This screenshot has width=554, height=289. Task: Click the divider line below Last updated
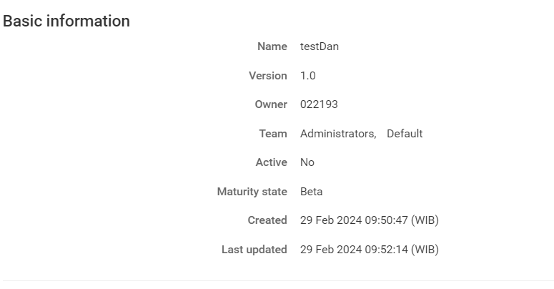click(277, 280)
